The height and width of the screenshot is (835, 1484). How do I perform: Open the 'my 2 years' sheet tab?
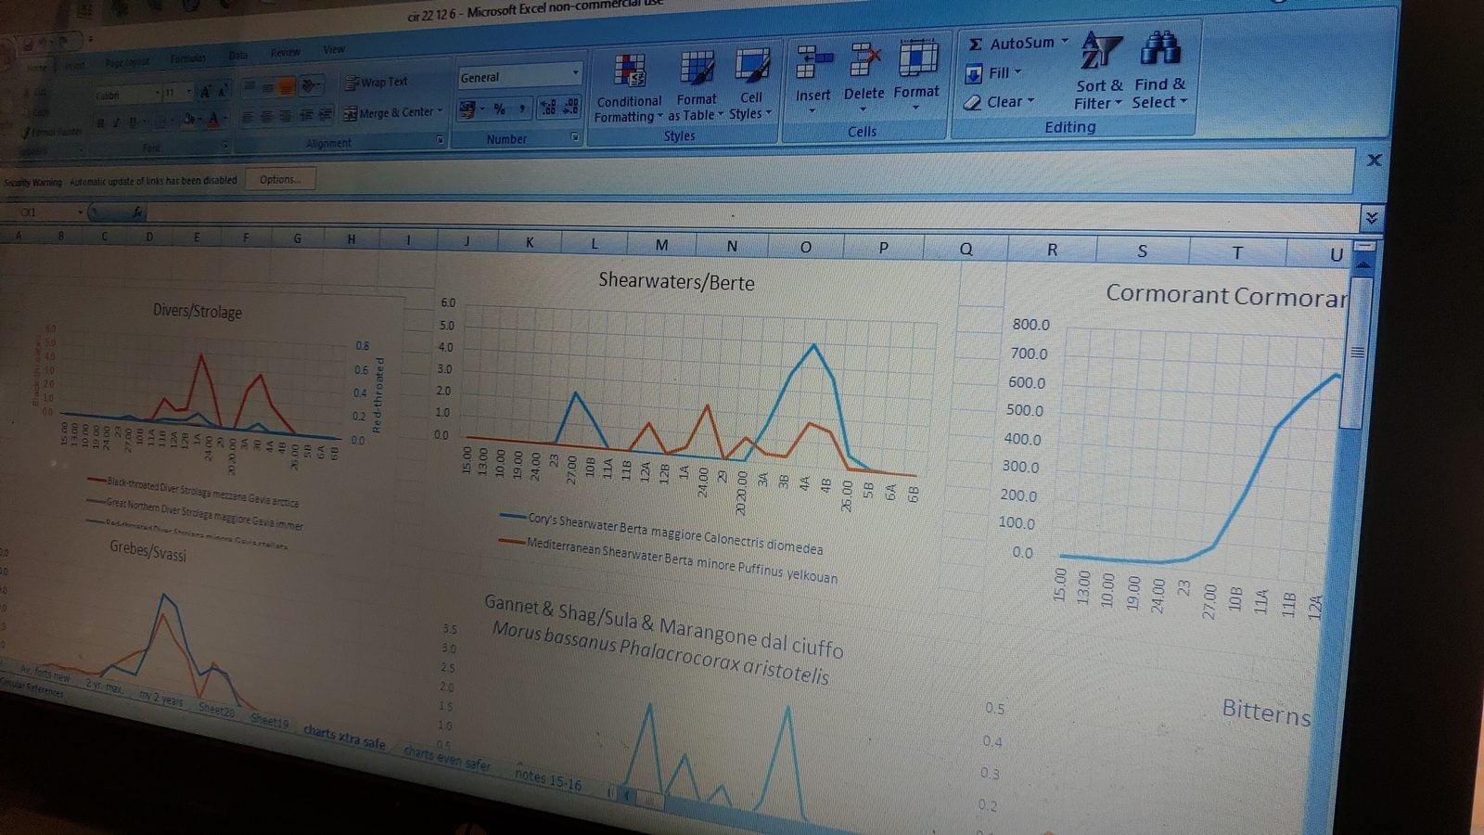tap(160, 698)
